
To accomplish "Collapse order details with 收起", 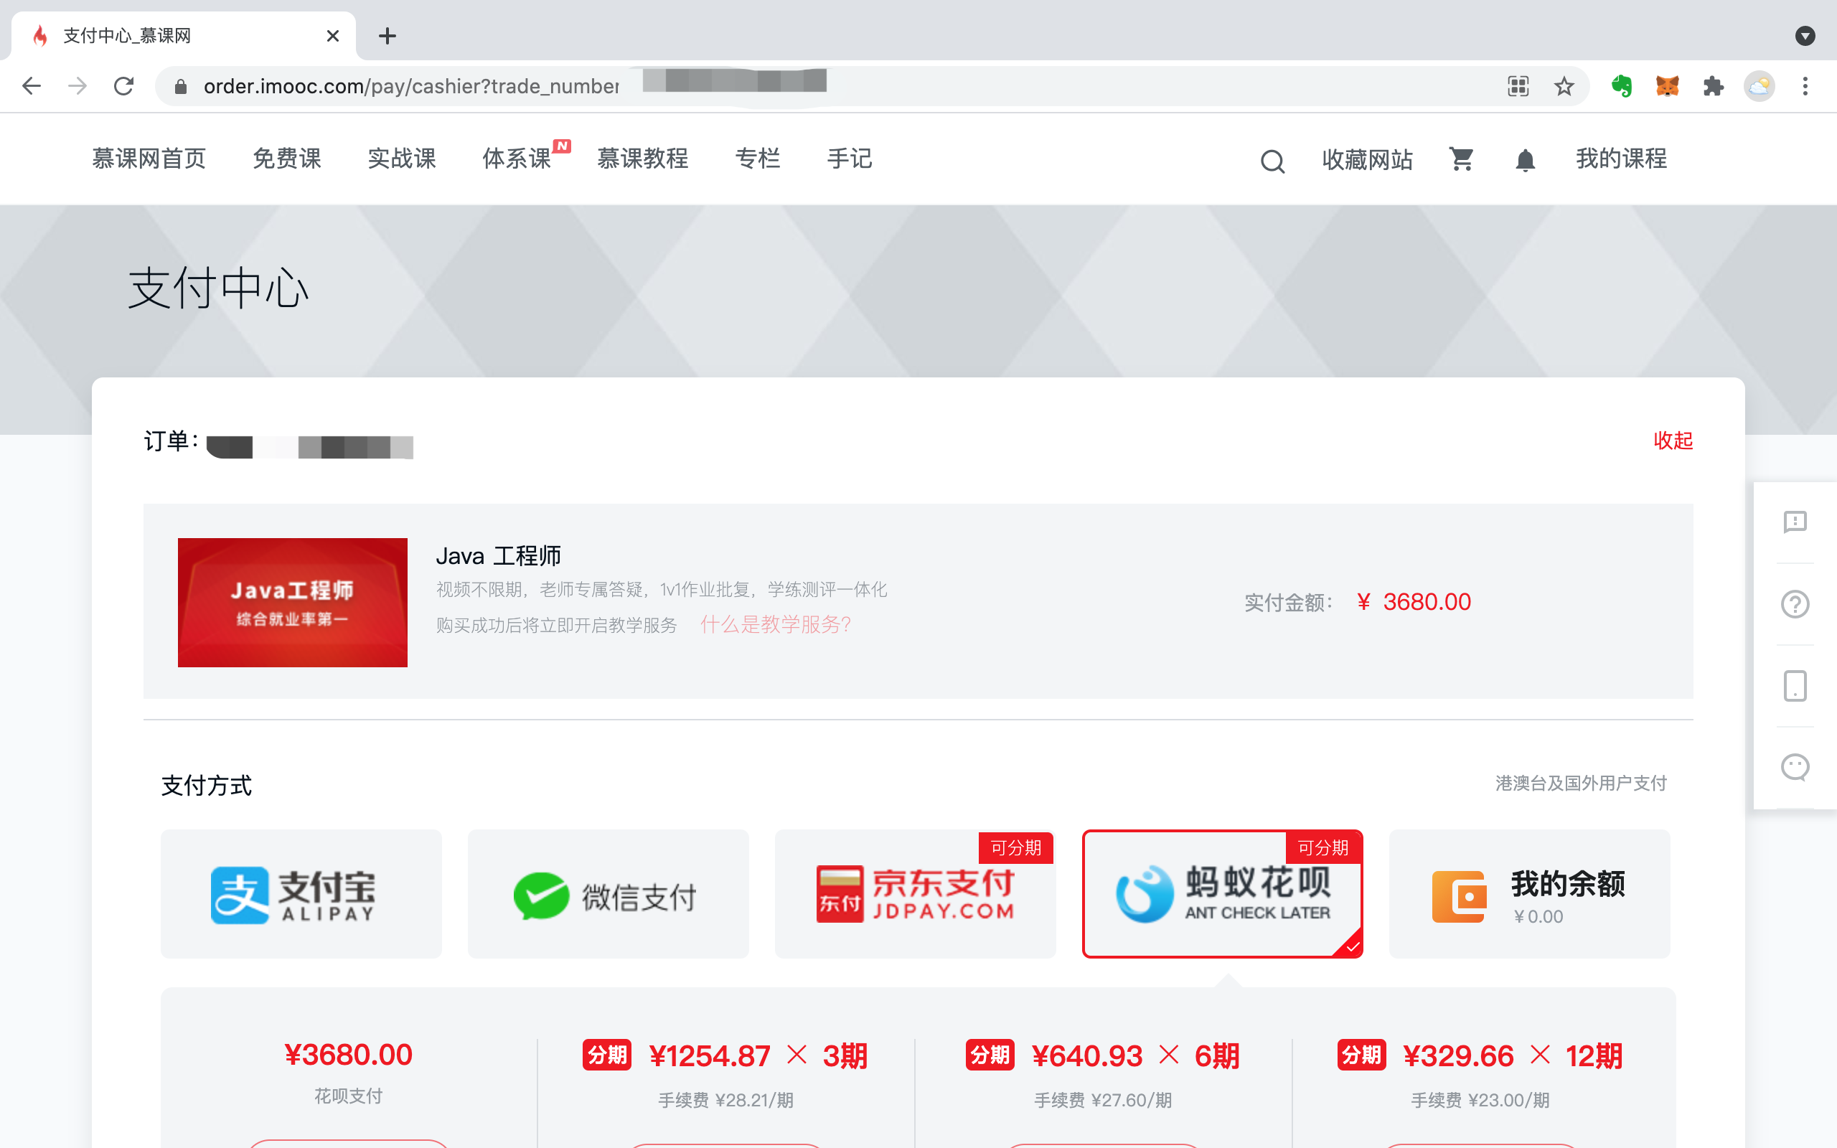I will (x=1672, y=441).
